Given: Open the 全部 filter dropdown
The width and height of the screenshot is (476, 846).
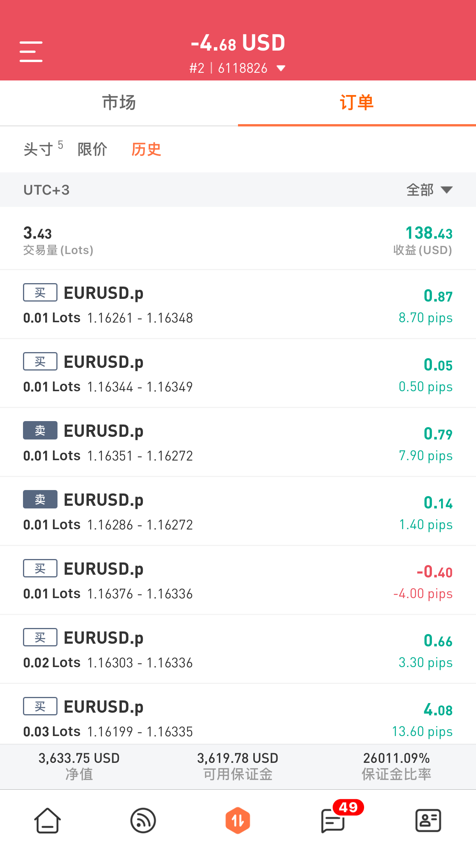Looking at the screenshot, I should coord(430,190).
